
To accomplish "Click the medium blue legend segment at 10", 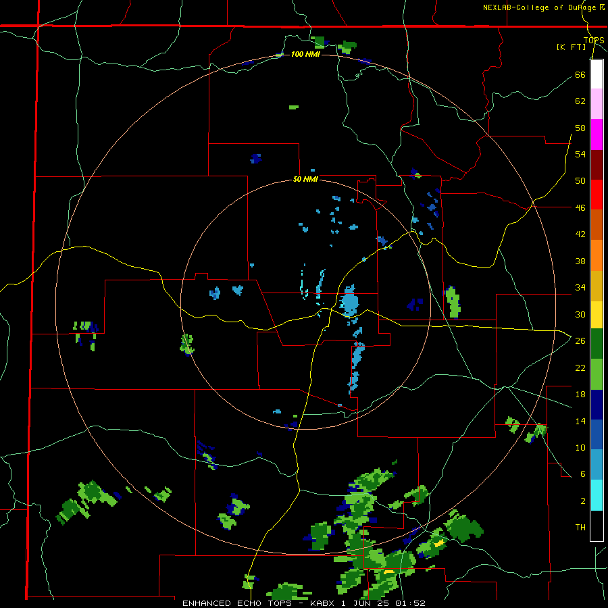I will click(x=597, y=434).
